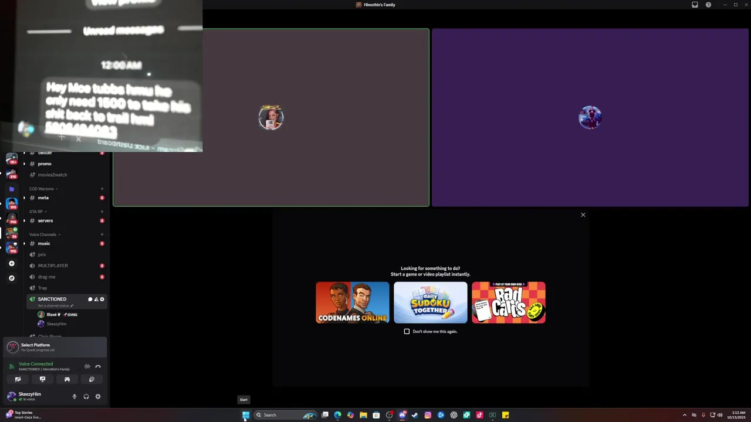
Task: Open Microsoft Edge from the taskbar
Action: click(337, 415)
